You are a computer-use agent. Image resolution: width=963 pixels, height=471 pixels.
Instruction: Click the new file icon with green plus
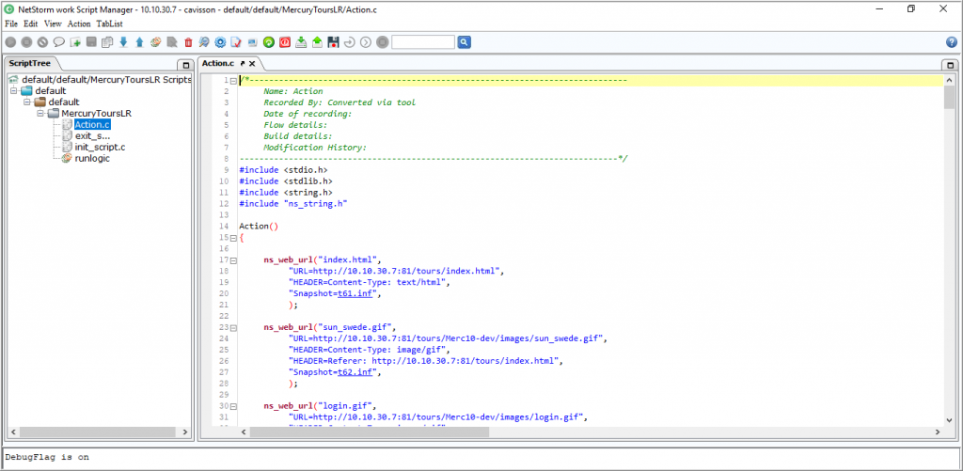75,42
